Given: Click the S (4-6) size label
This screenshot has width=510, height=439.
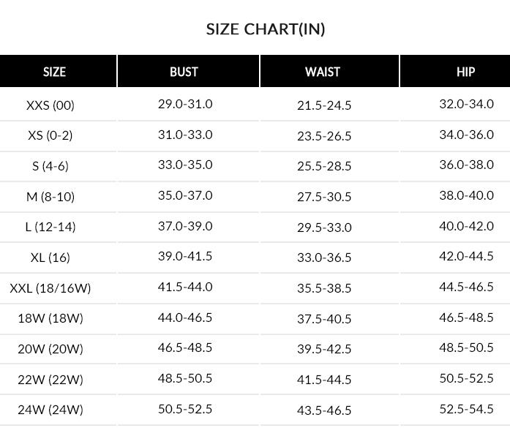Looking at the screenshot, I should tap(50, 166).
